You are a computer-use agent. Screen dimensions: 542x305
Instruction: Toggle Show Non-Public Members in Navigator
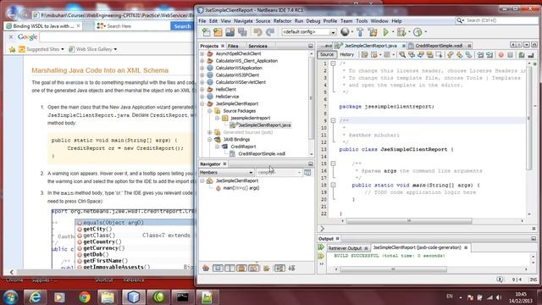pos(241,269)
